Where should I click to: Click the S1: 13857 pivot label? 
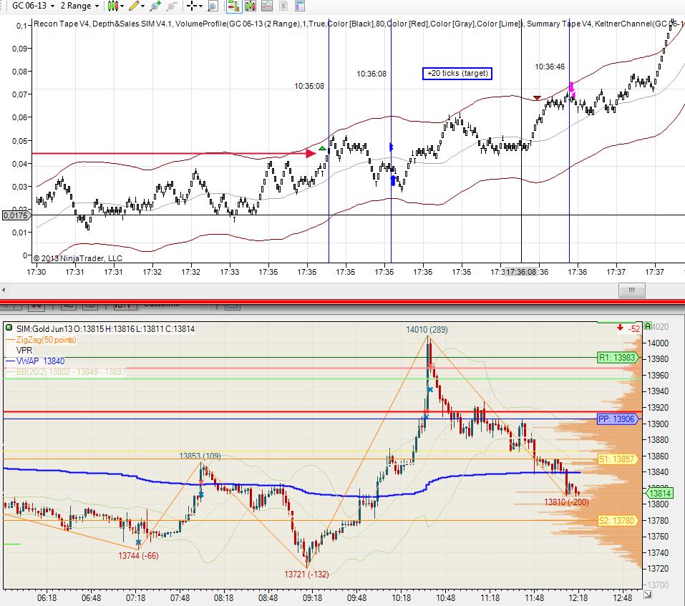click(x=617, y=459)
